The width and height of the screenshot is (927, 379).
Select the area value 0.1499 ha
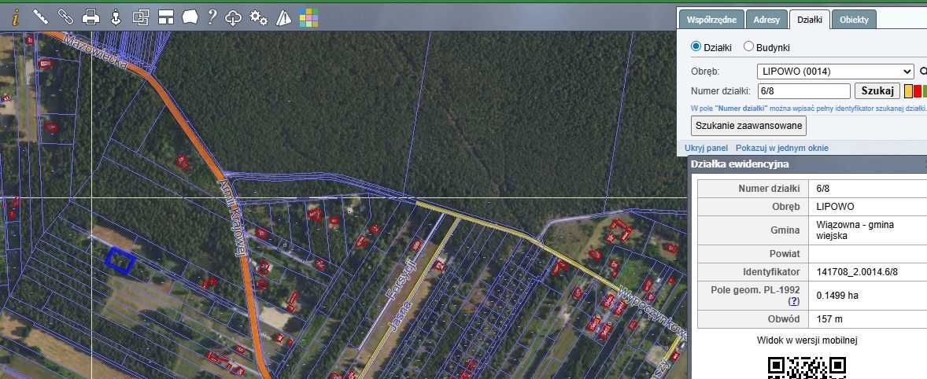pos(837,295)
